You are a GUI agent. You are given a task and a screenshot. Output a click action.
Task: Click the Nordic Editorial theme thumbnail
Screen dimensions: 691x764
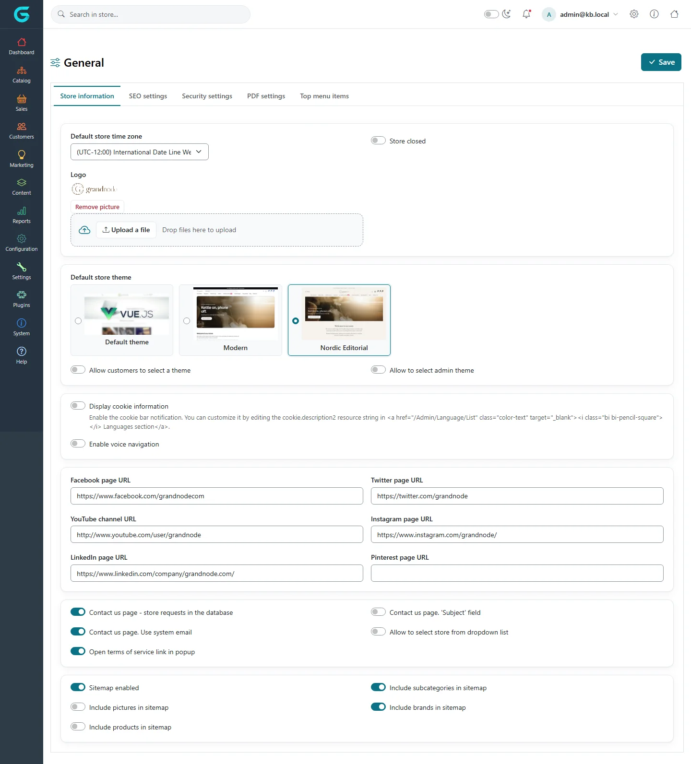(344, 314)
